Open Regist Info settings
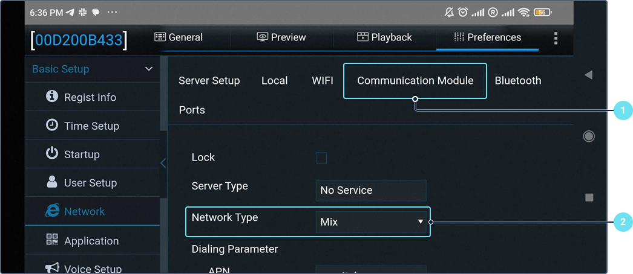 pos(90,97)
